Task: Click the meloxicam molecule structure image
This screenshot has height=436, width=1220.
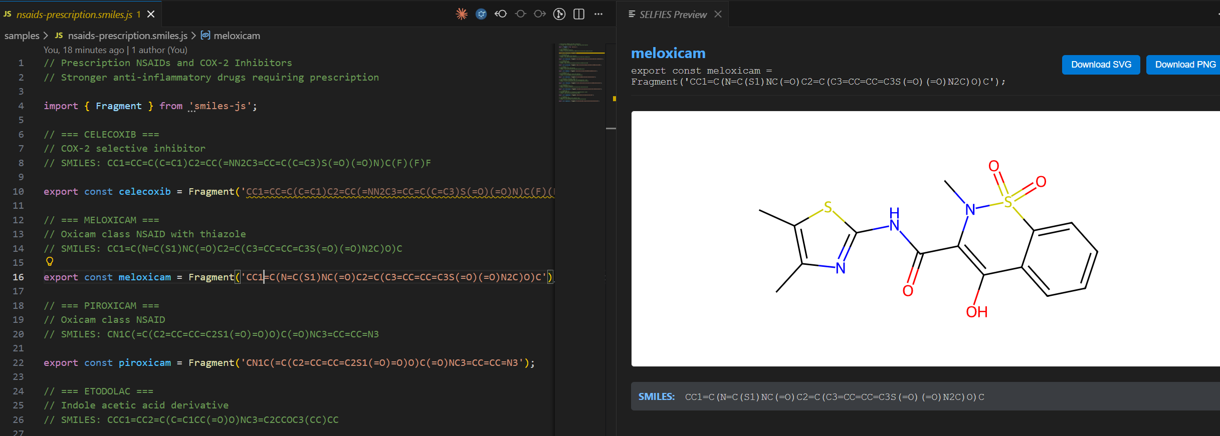Action: [925, 238]
